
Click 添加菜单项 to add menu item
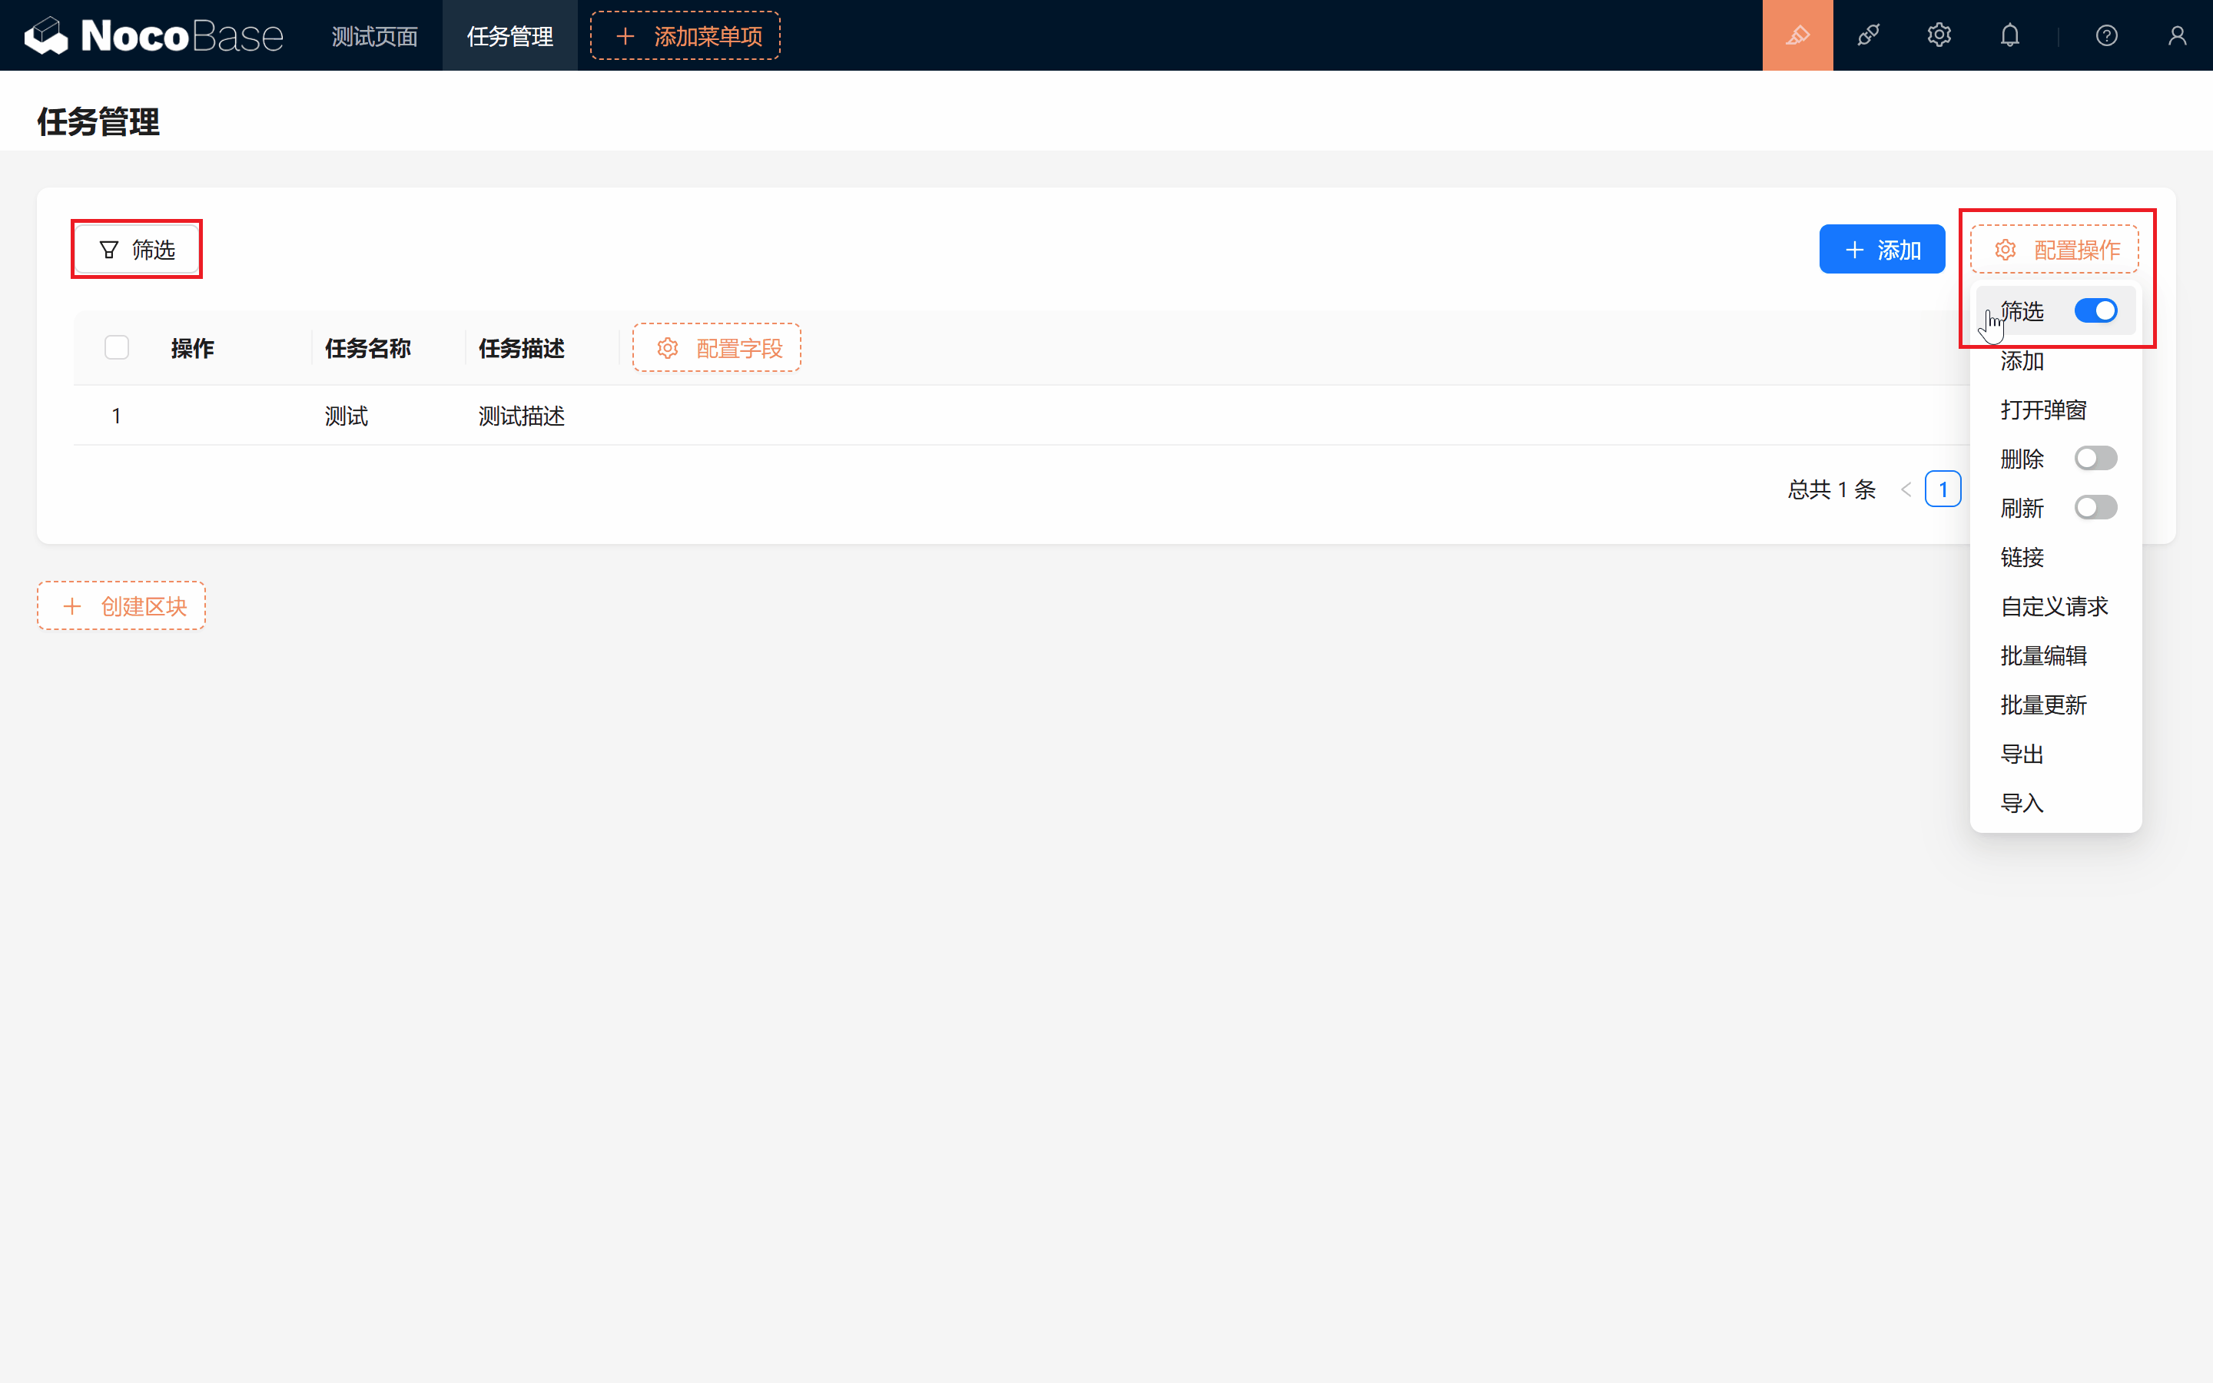click(x=685, y=35)
